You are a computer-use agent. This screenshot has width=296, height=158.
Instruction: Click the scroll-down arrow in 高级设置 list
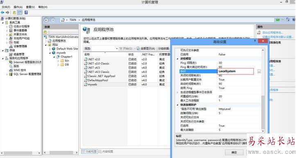(263, 131)
